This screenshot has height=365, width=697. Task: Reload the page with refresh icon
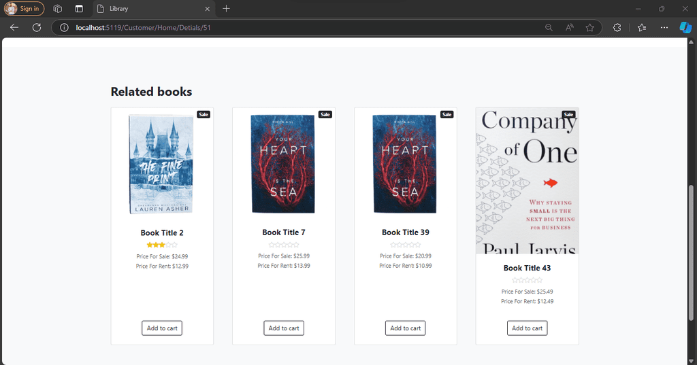[x=37, y=28]
